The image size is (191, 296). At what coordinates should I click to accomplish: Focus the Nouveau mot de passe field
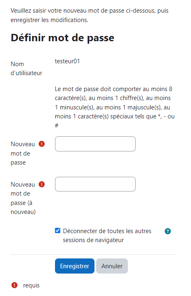[x=95, y=144]
